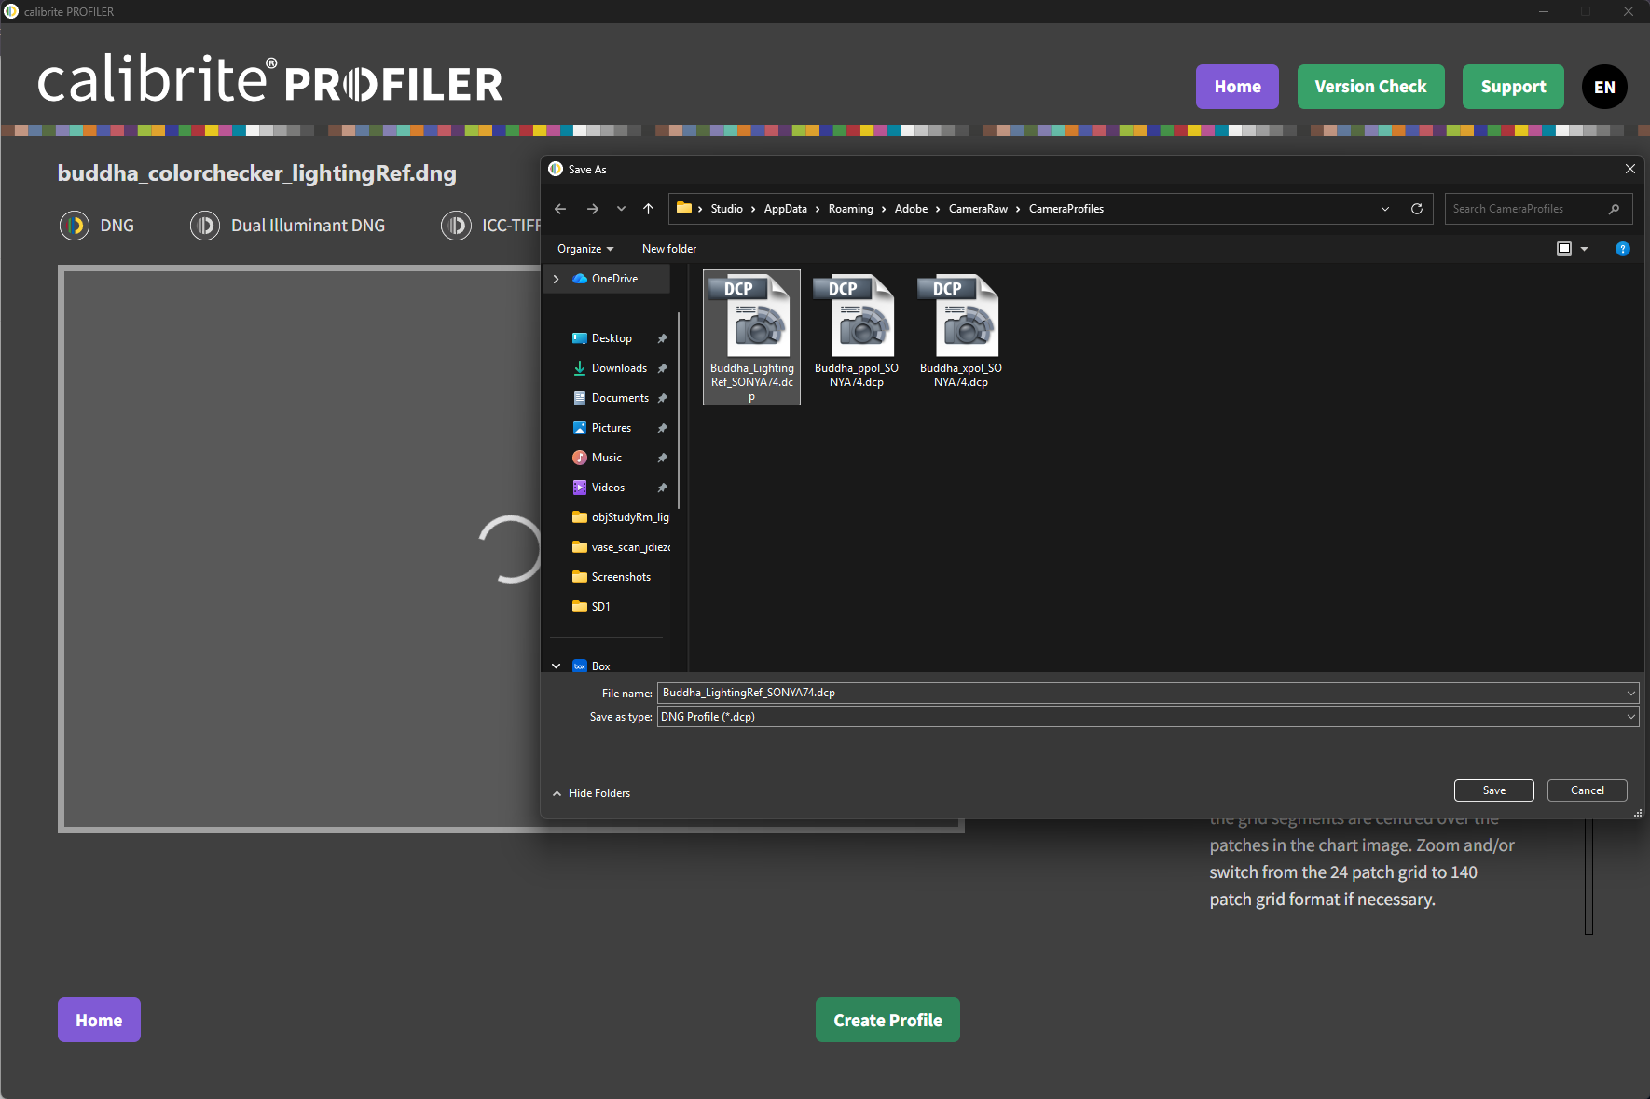Viewport: 1650px width, 1099px height.
Task: Select the Buddha_xpol_SONYA74.dcp file
Action: [960, 332]
